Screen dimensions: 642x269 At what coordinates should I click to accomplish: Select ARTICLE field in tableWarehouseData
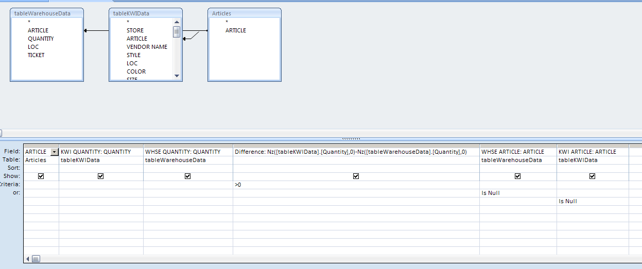[38, 30]
